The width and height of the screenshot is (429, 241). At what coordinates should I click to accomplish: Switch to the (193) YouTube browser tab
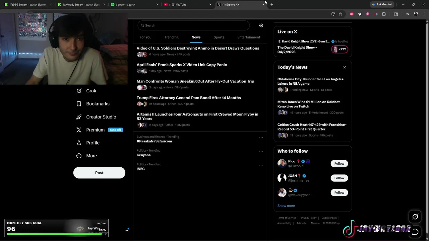pos(187,5)
